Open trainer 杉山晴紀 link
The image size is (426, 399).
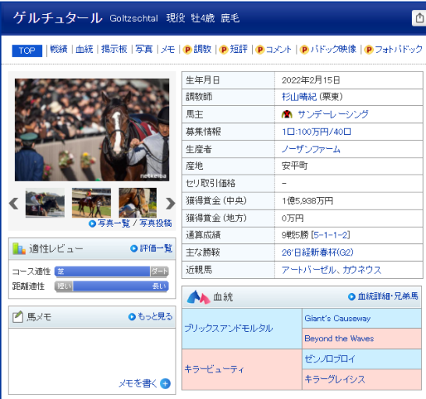pos(299,97)
